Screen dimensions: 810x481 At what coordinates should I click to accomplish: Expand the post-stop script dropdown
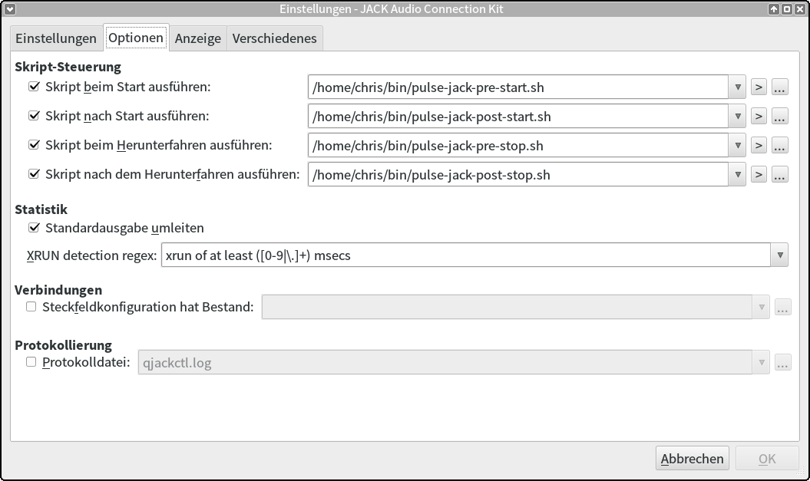click(737, 174)
